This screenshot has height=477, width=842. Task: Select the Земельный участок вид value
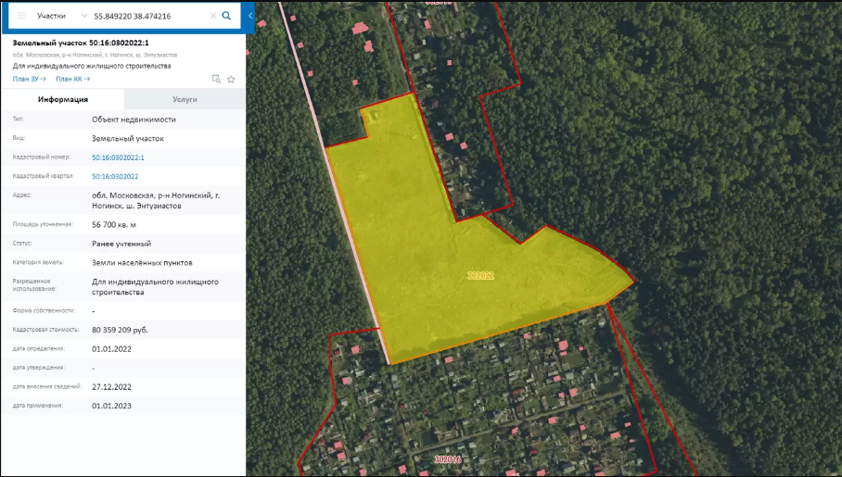pos(128,138)
